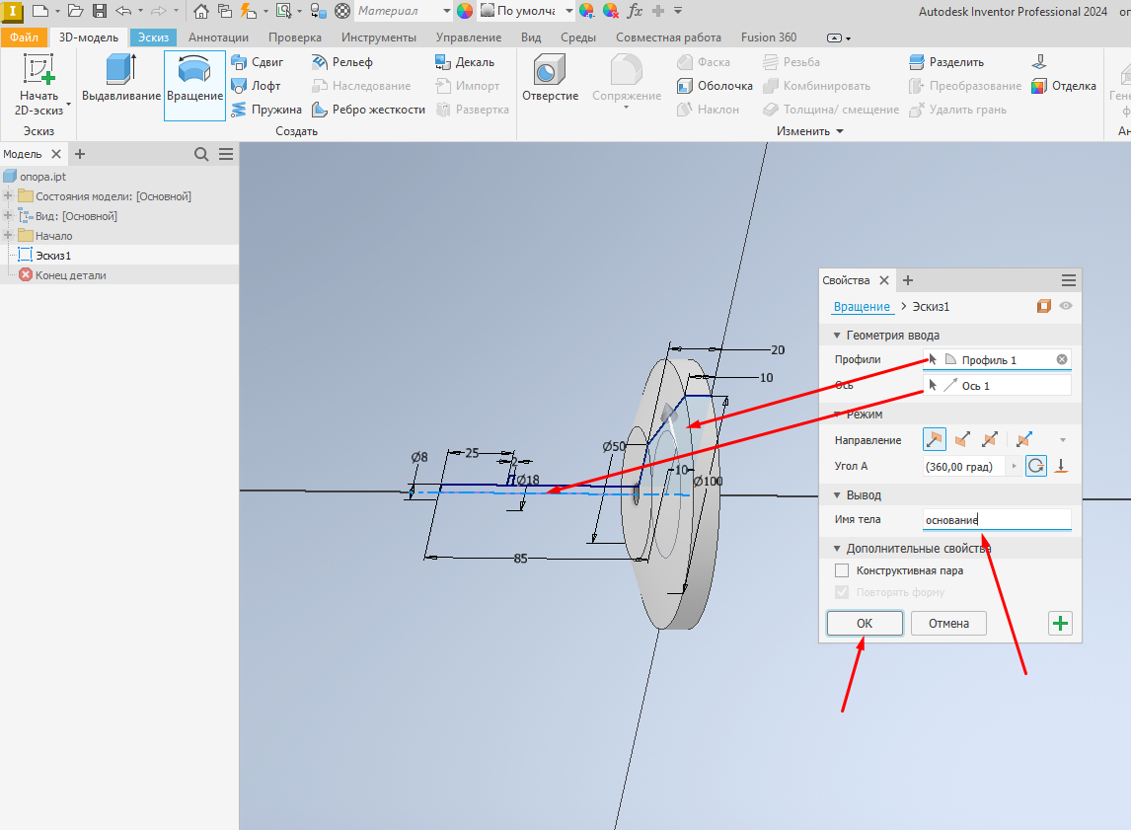Choose the Сдвиг sweep tool

pos(258,62)
